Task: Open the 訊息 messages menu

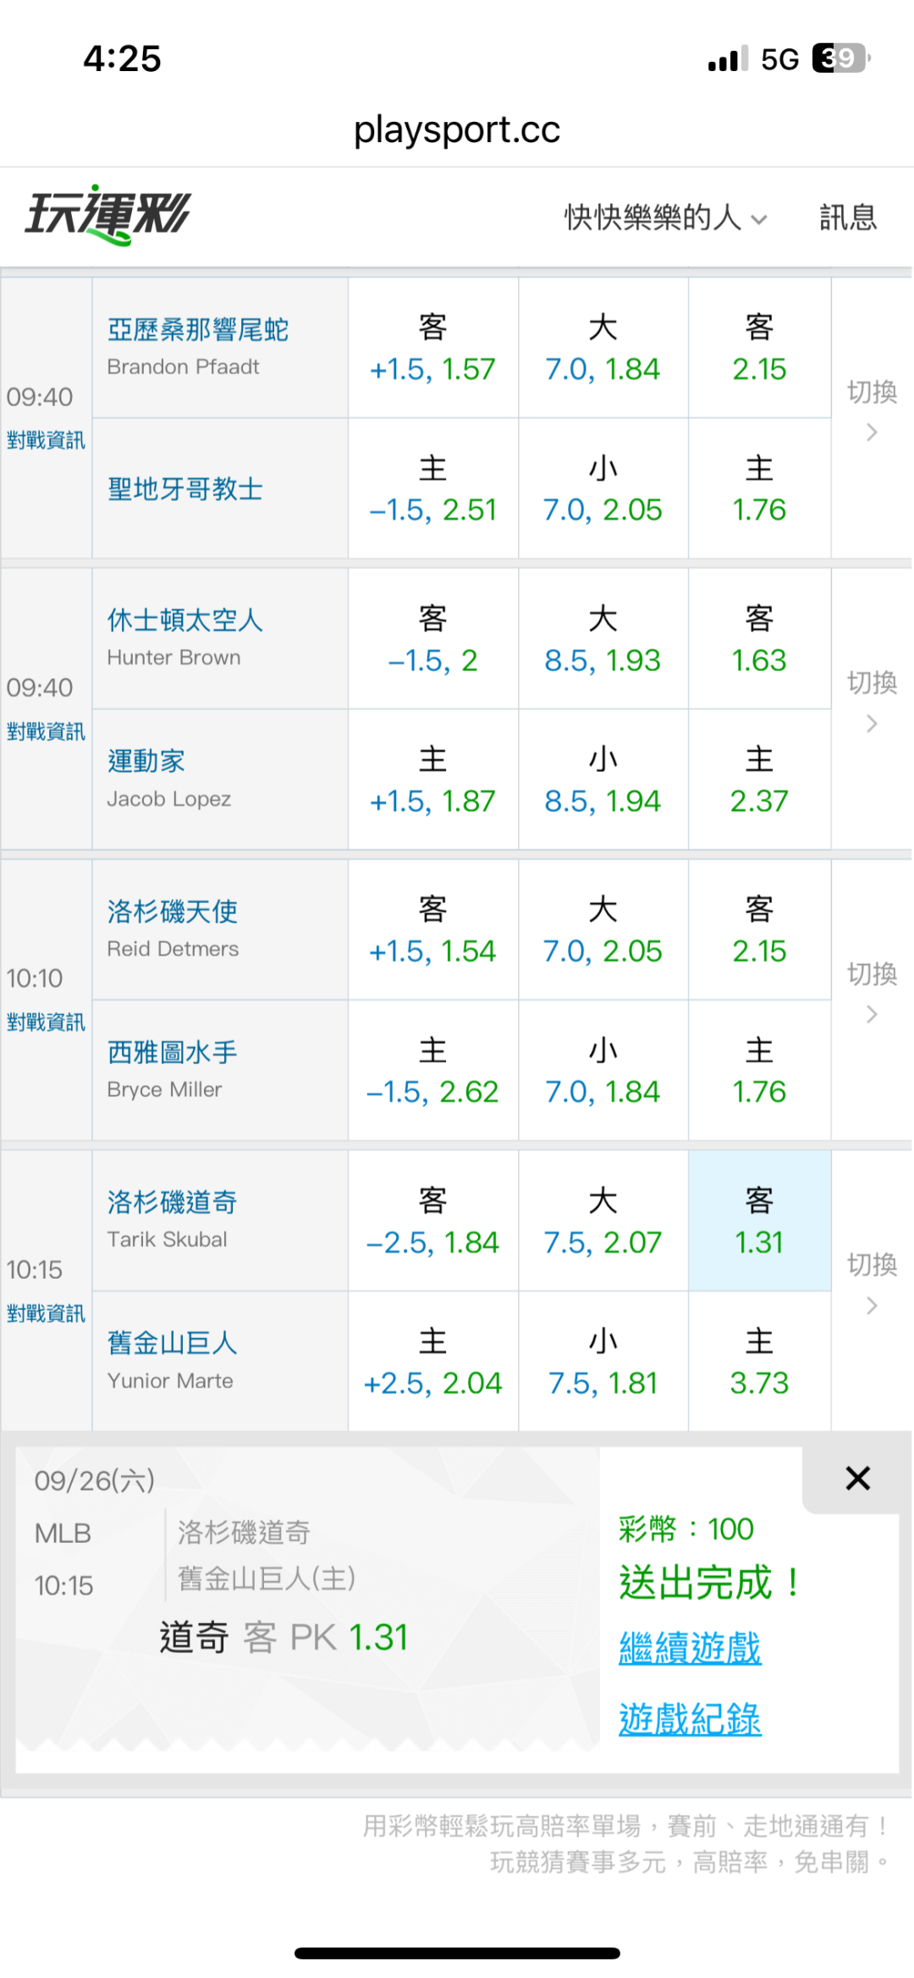Action: coord(848,218)
